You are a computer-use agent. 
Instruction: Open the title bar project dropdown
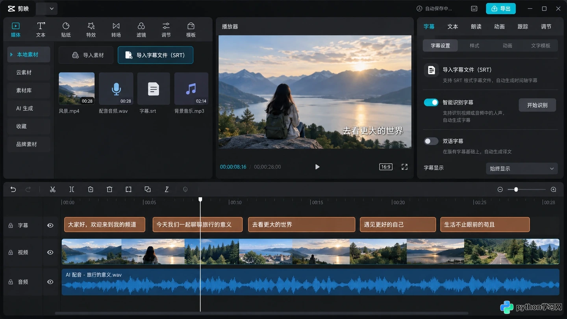tap(47, 9)
